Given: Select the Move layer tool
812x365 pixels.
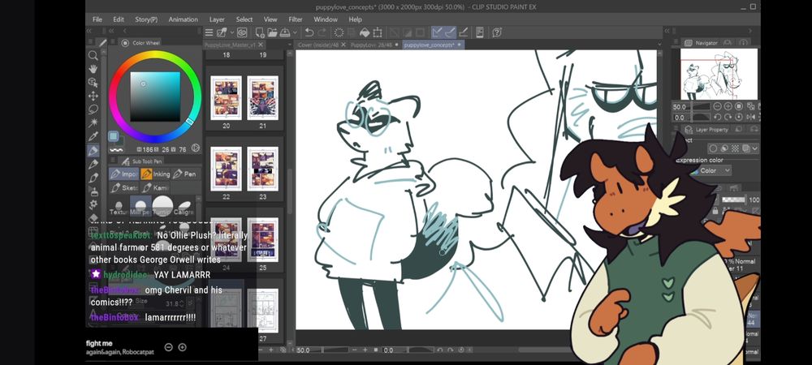Looking at the screenshot, I should pos(93,97).
